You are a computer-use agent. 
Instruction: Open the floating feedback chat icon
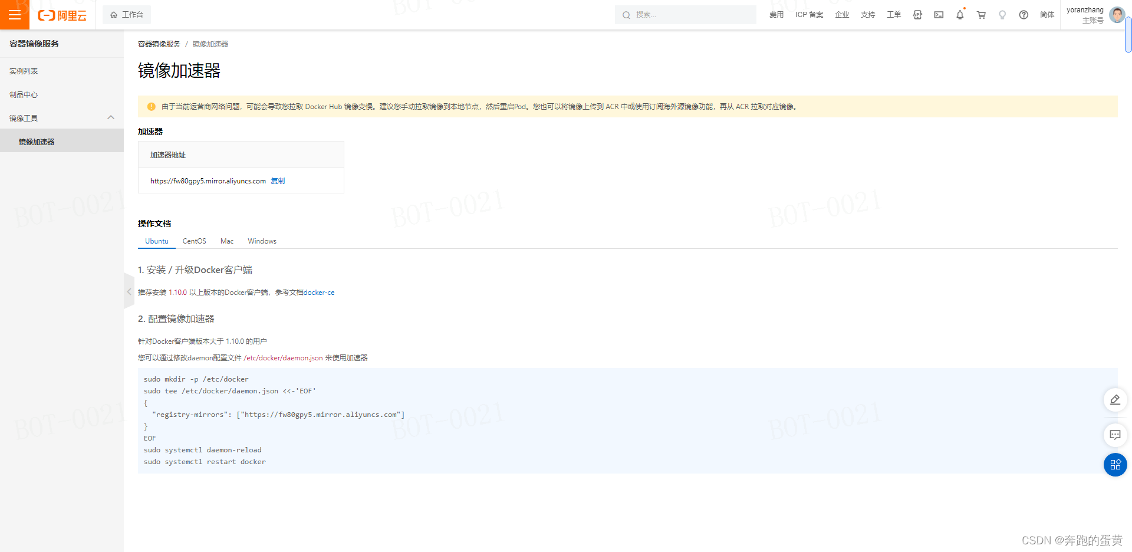pos(1115,435)
